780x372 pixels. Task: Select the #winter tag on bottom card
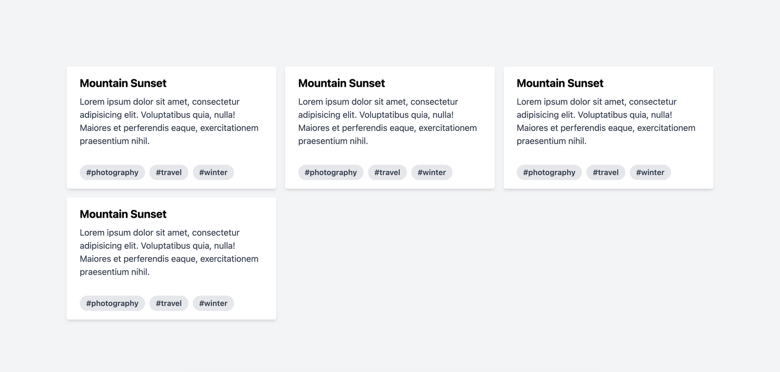pos(213,303)
